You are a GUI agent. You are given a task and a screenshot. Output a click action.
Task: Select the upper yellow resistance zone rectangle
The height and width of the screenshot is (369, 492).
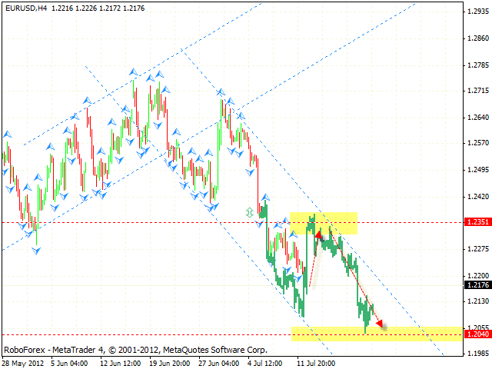click(324, 223)
